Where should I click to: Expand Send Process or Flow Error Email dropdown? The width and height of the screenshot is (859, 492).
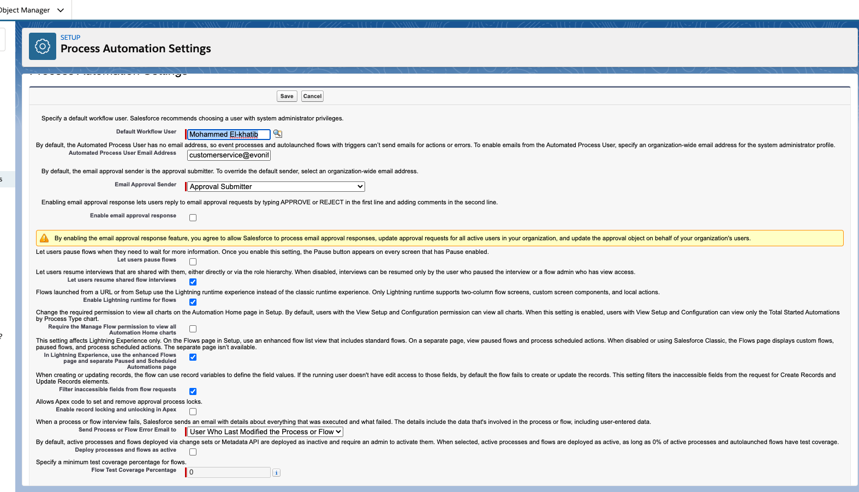pyautogui.click(x=265, y=432)
